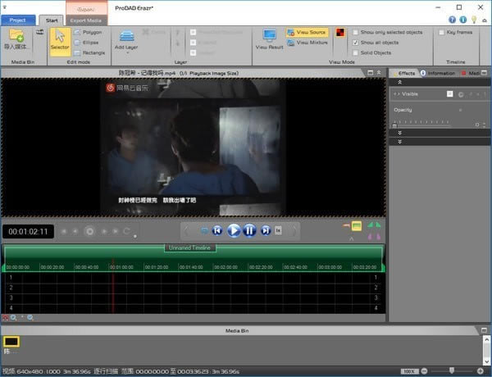The width and height of the screenshot is (492, 377).
Task: Open the Information panel tab
Action: [x=440, y=72]
